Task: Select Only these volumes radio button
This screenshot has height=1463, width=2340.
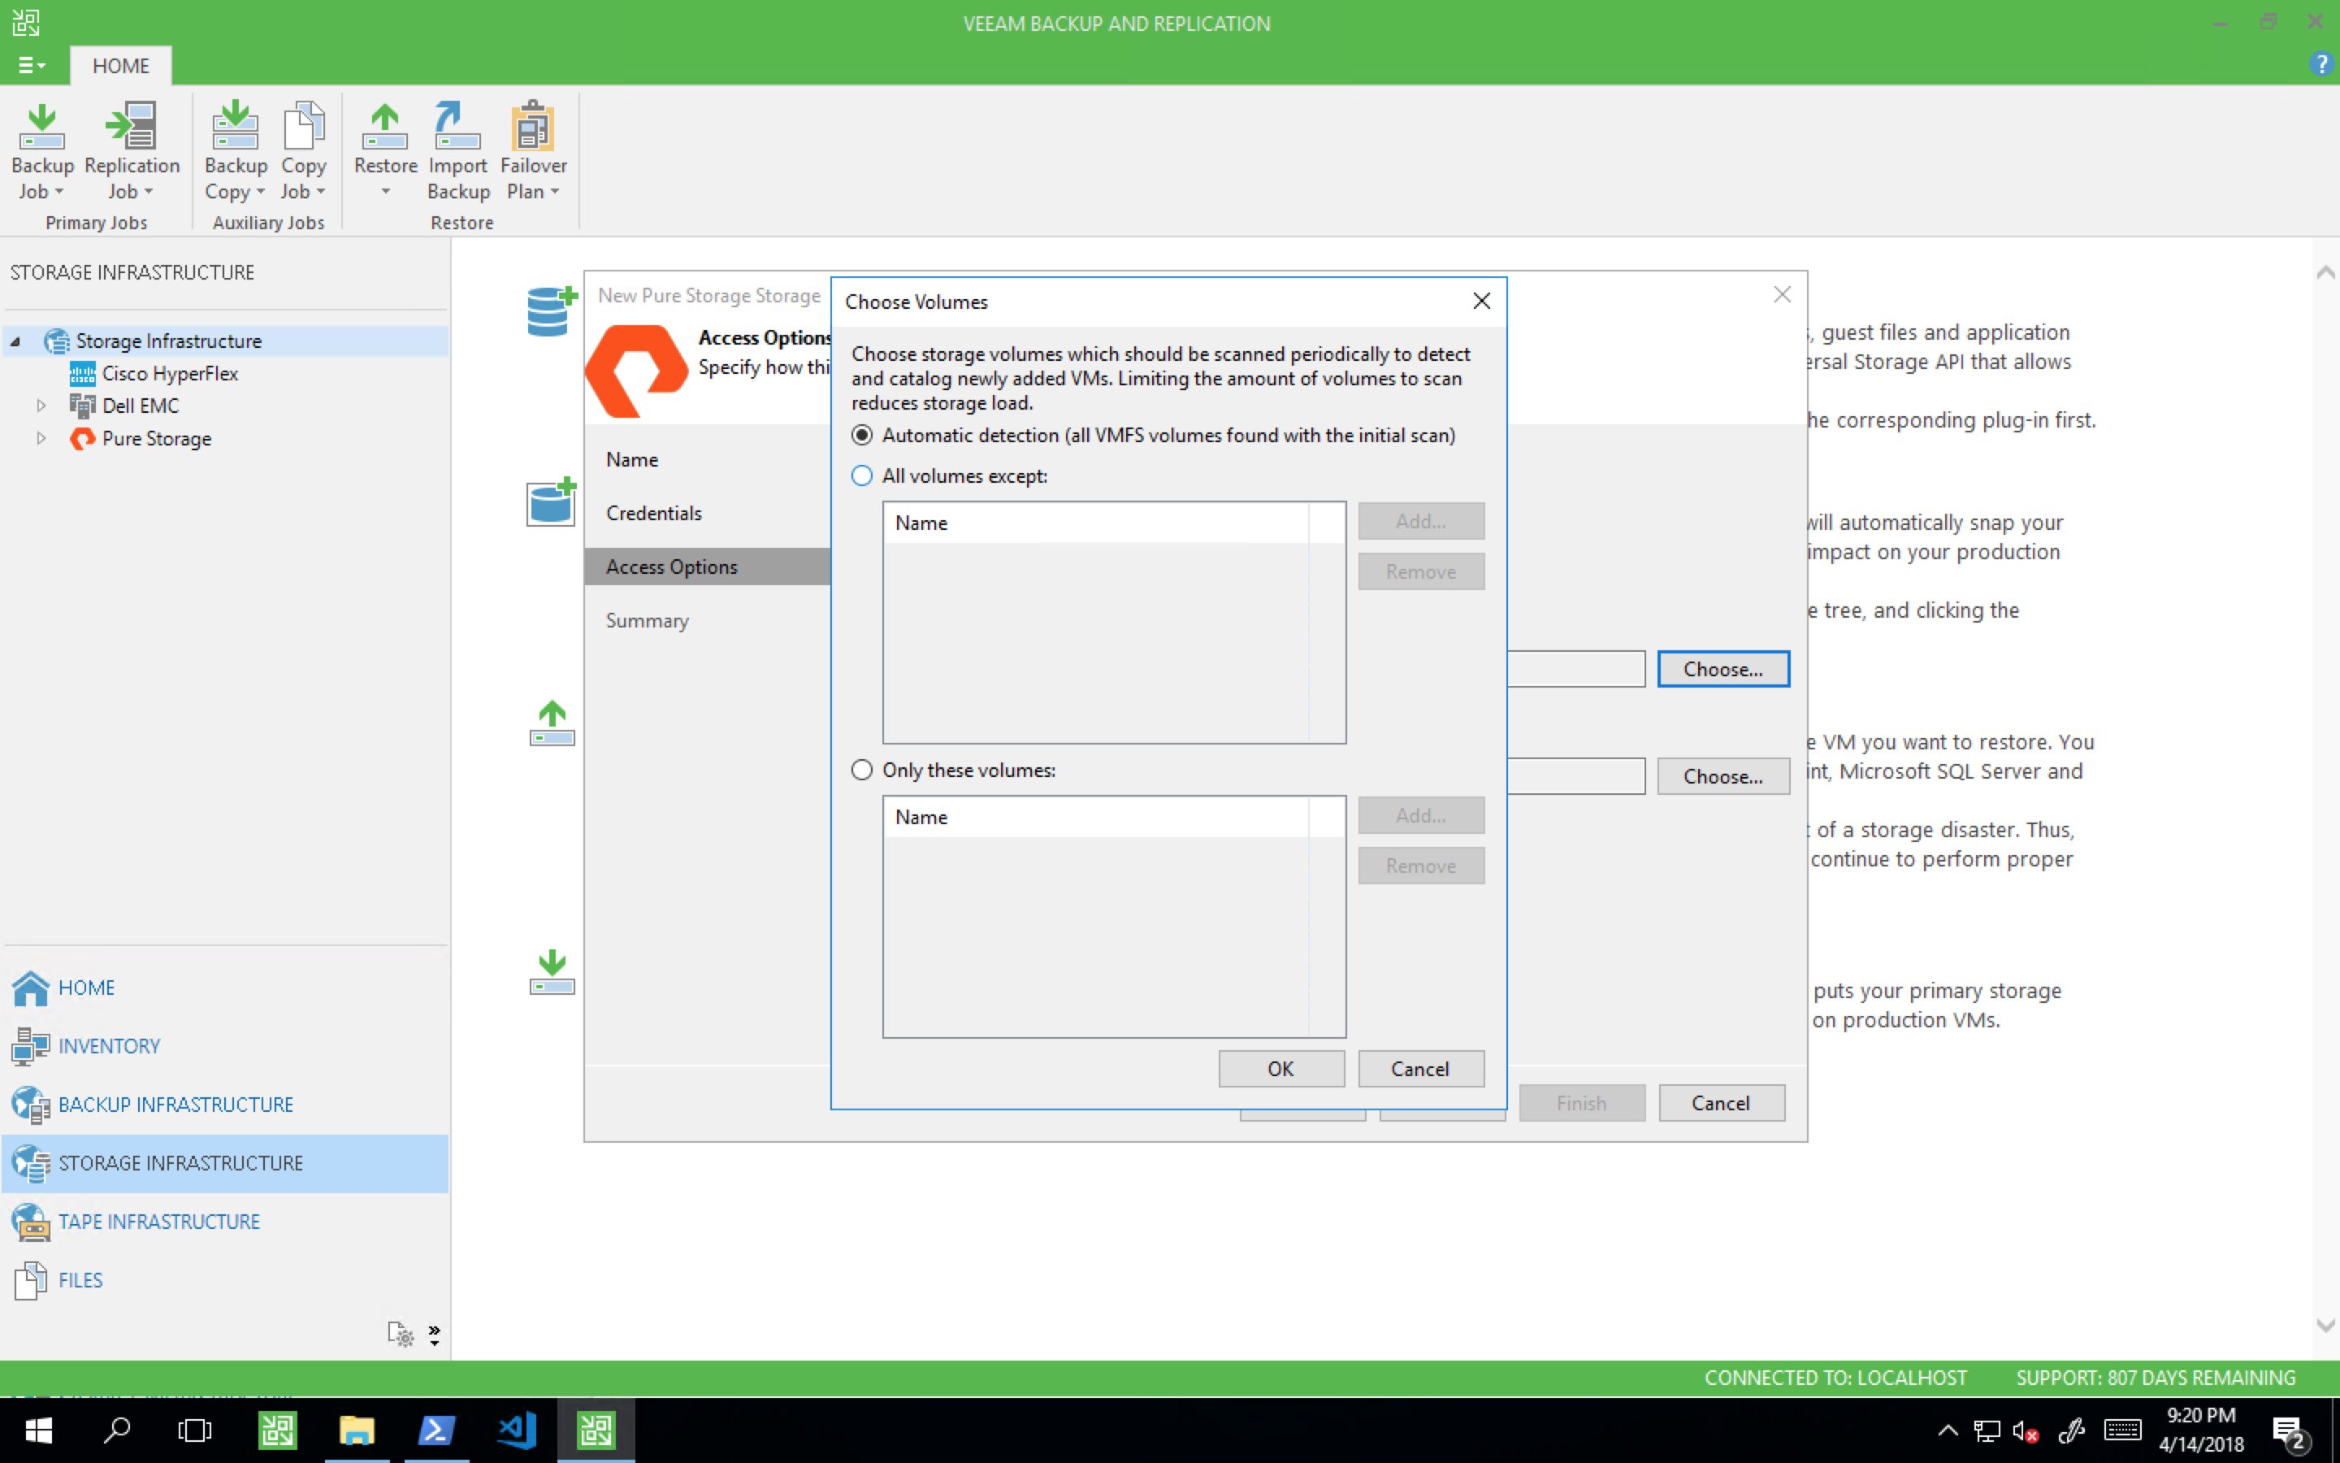Action: [863, 771]
